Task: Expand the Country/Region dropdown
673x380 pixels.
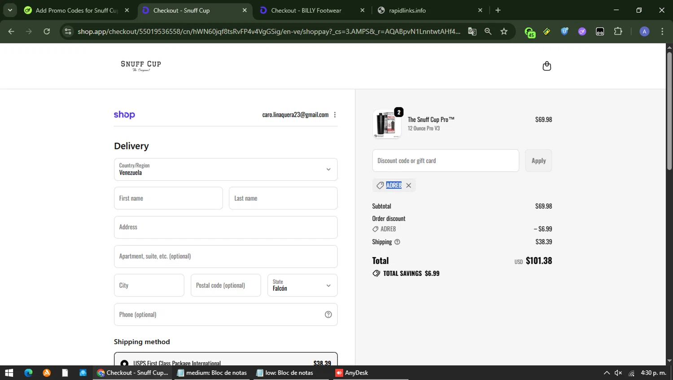Action: coord(226,169)
